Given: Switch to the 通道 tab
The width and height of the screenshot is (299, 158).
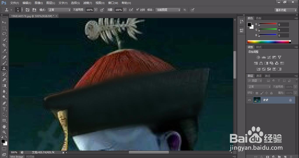Looking at the screenshot, I should click(x=259, y=76).
